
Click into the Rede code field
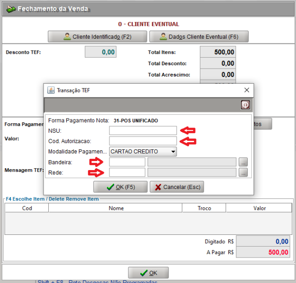coord(127,172)
